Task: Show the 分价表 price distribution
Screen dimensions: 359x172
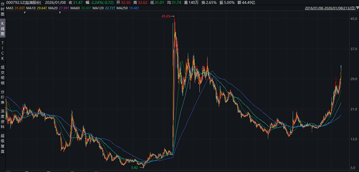Action: (x=2, y=97)
